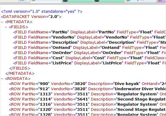Select FieldName value "ListPrice"

[x=62, y=63]
